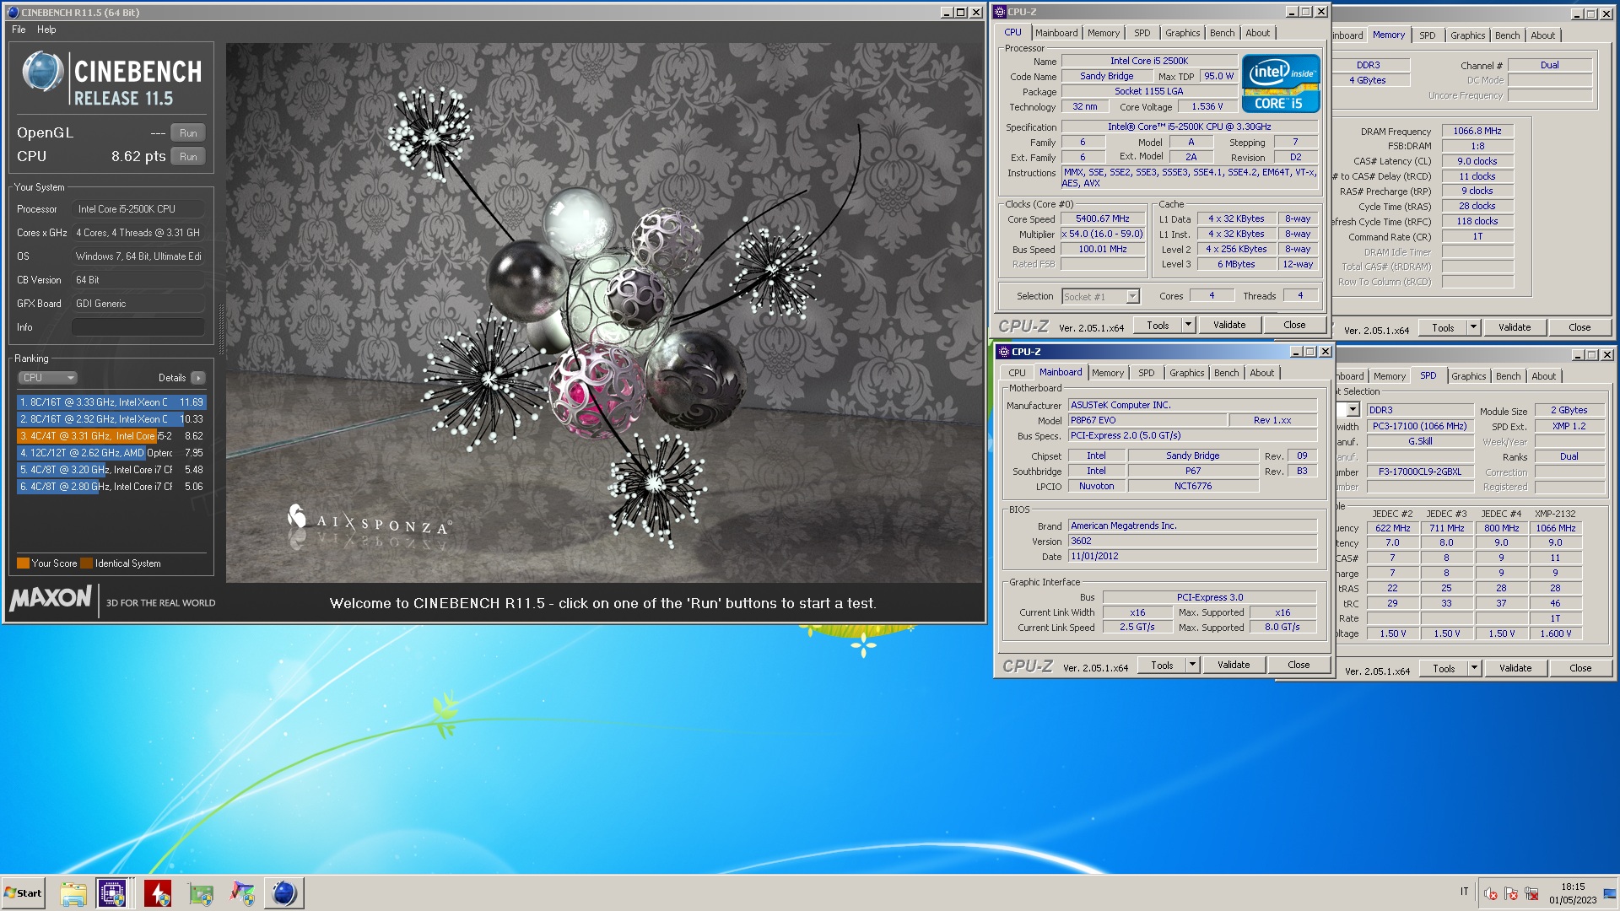This screenshot has height=911, width=1620.
Task: Click the green graphics card taskbar icon
Action: coord(201,893)
